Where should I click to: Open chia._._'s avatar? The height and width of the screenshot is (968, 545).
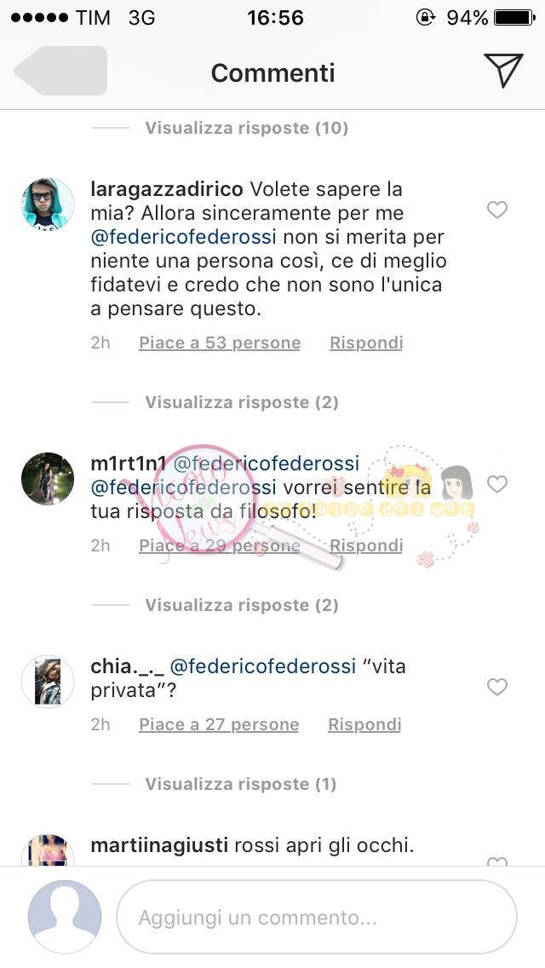pyautogui.click(x=48, y=682)
